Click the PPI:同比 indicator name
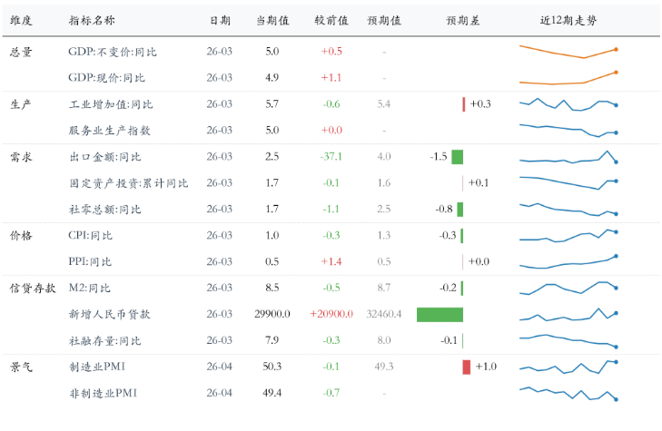The width and height of the screenshot is (662, 431). point(90,262)
